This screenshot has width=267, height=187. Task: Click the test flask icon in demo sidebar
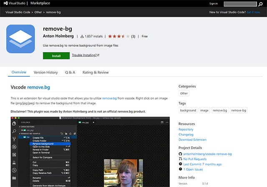click(x=14, y=162)
